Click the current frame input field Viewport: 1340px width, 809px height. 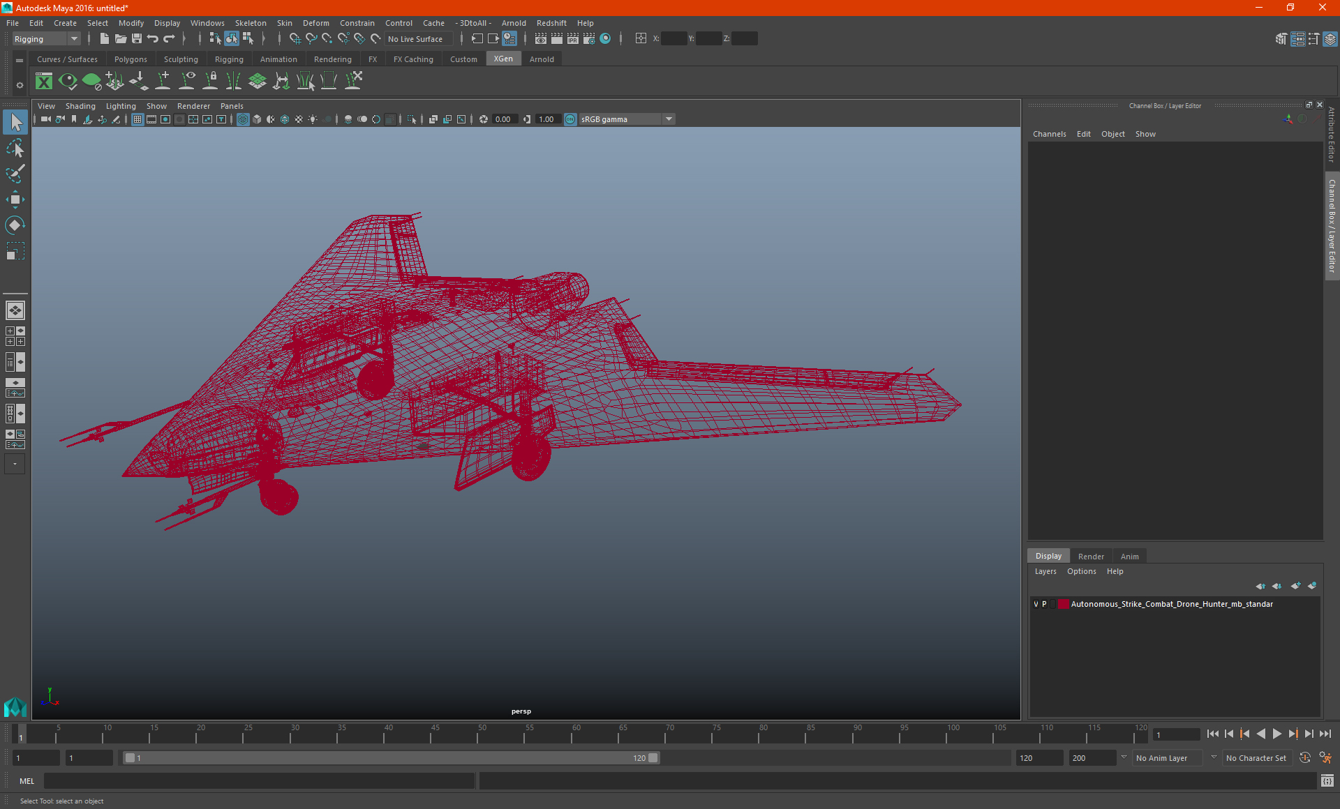tap(1176, 734)
